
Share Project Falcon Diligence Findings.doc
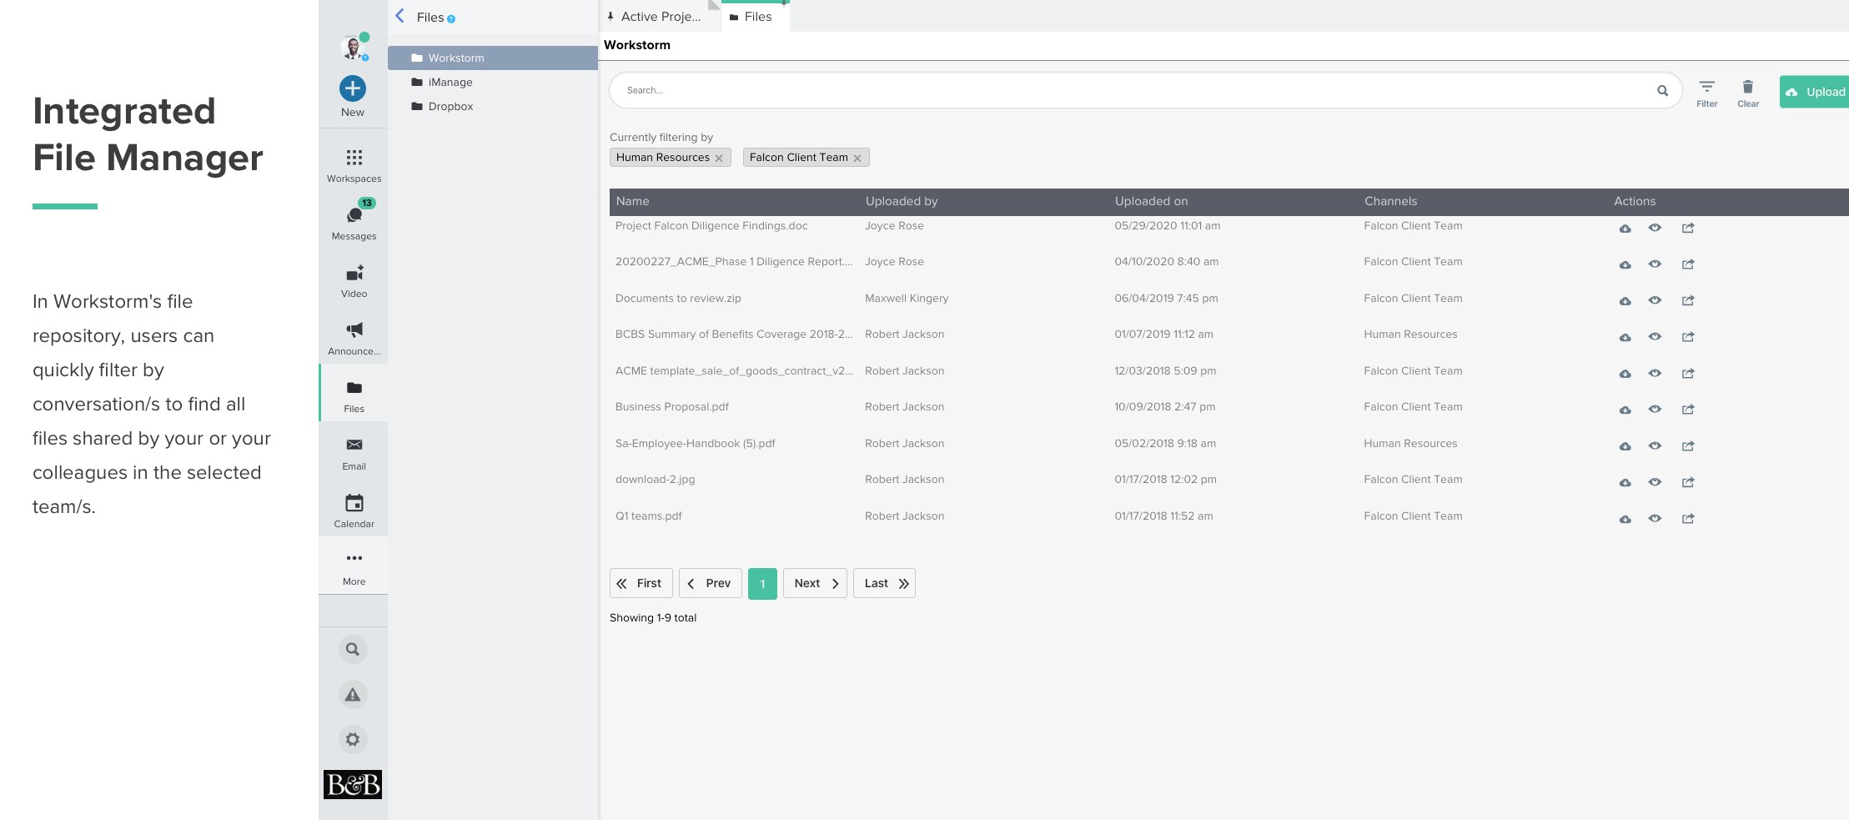[x=1688, y=228]
